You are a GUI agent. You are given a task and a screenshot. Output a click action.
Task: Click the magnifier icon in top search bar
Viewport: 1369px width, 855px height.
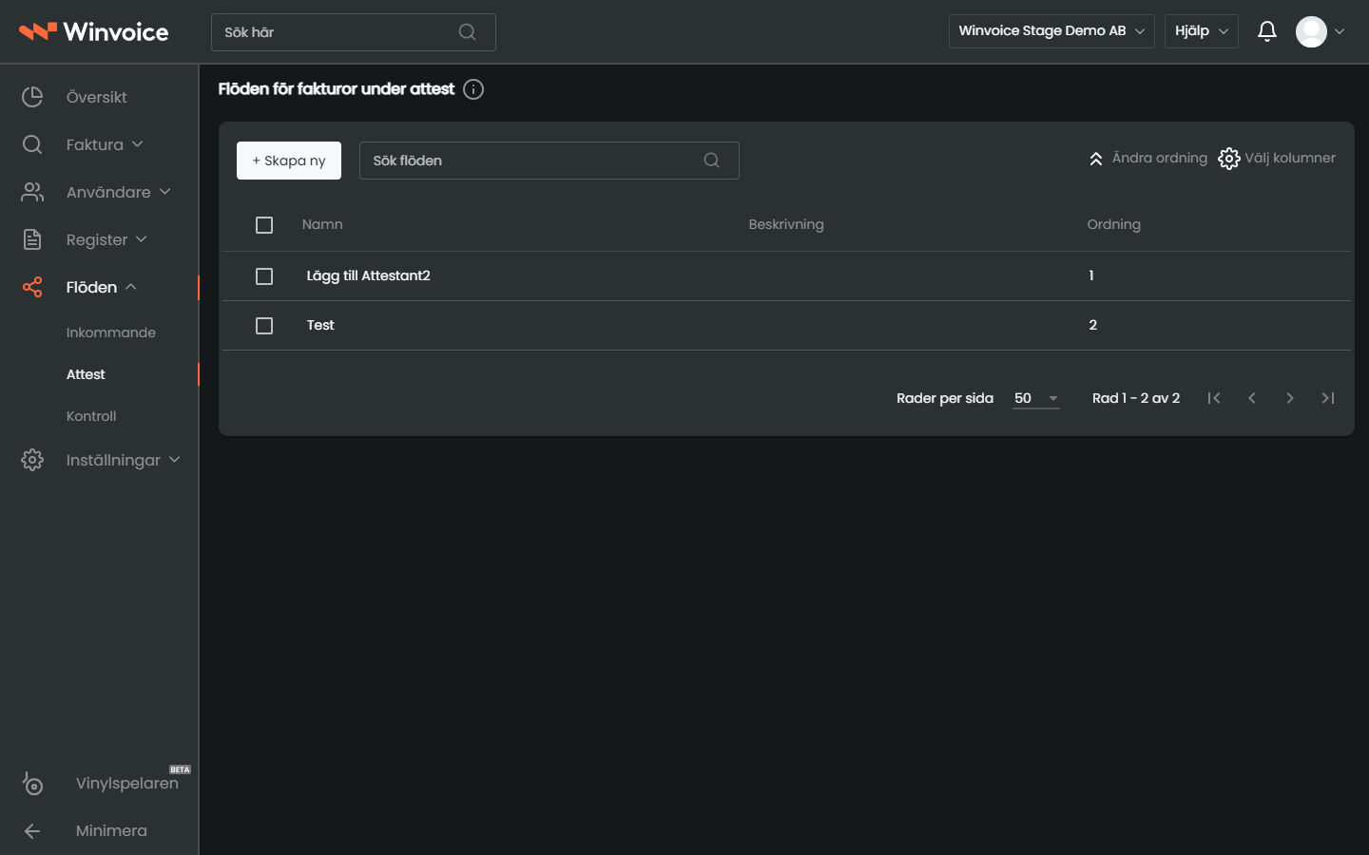[467, 32]
